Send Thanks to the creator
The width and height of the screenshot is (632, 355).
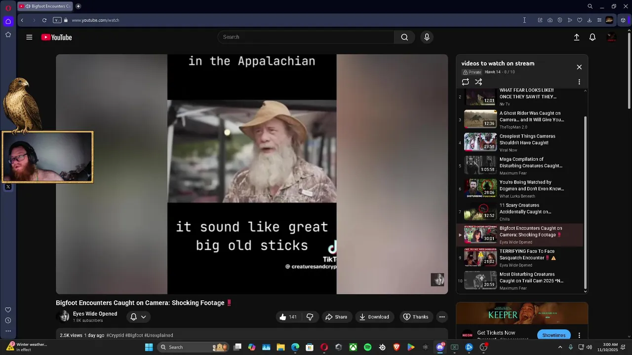[x=415, y=317]
